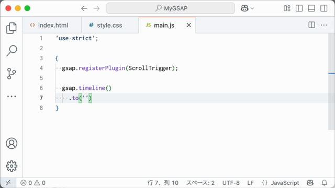
Task: Split the editor to the right
Action: [312, 25]
